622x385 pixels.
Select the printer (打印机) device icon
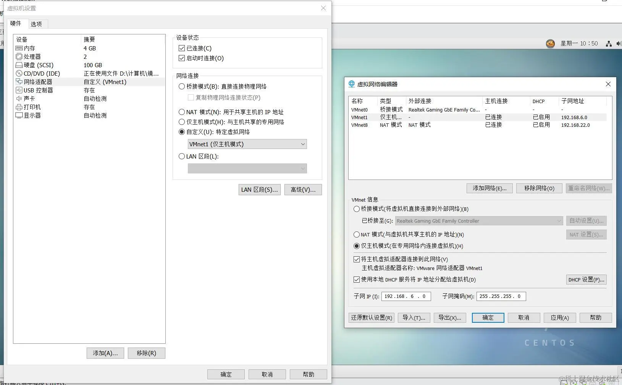(19, 107)
